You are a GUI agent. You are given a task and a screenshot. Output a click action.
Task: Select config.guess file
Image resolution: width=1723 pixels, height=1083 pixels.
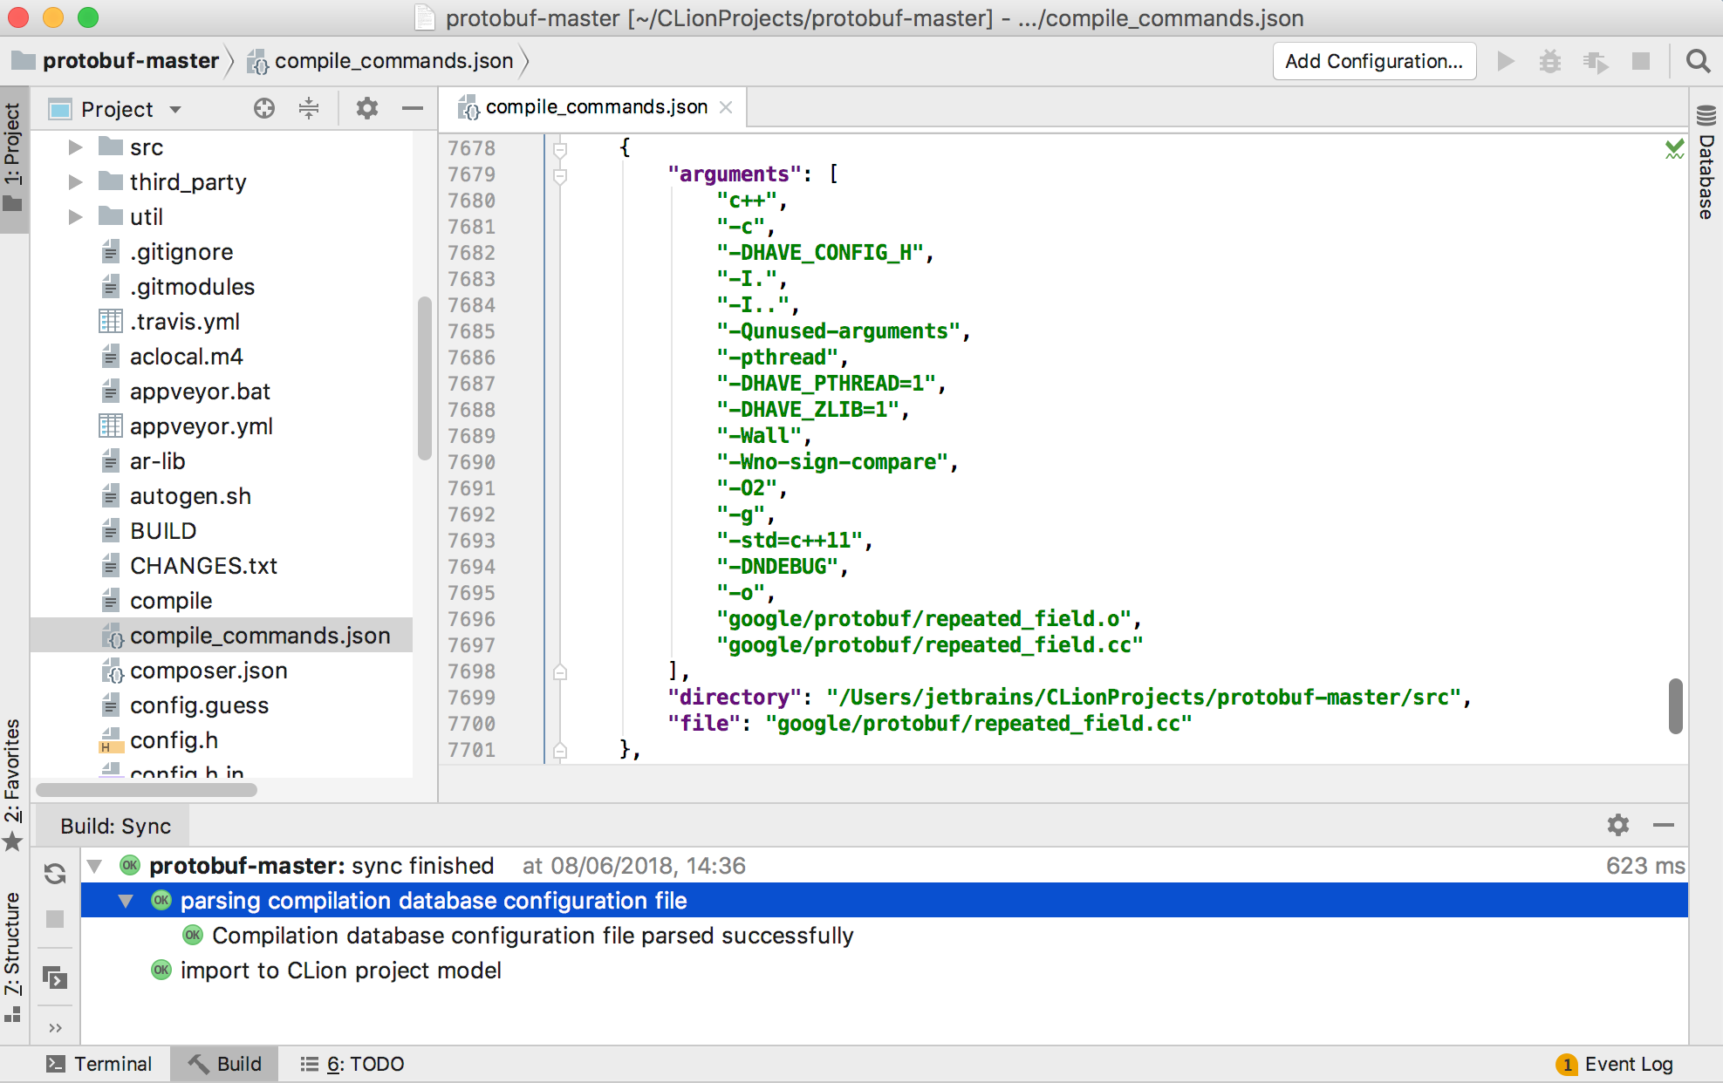point(199,705)
